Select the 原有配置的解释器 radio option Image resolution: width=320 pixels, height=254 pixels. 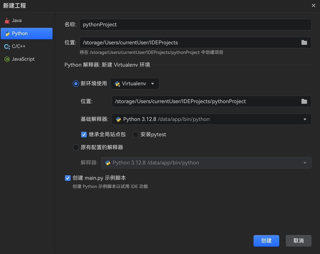[76, 147]
